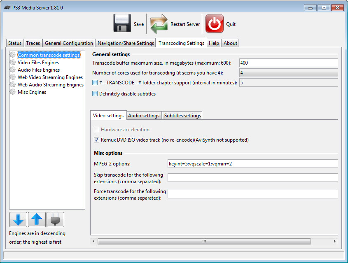Switch to Audio settings sub-tab

(x=144, y=116)
